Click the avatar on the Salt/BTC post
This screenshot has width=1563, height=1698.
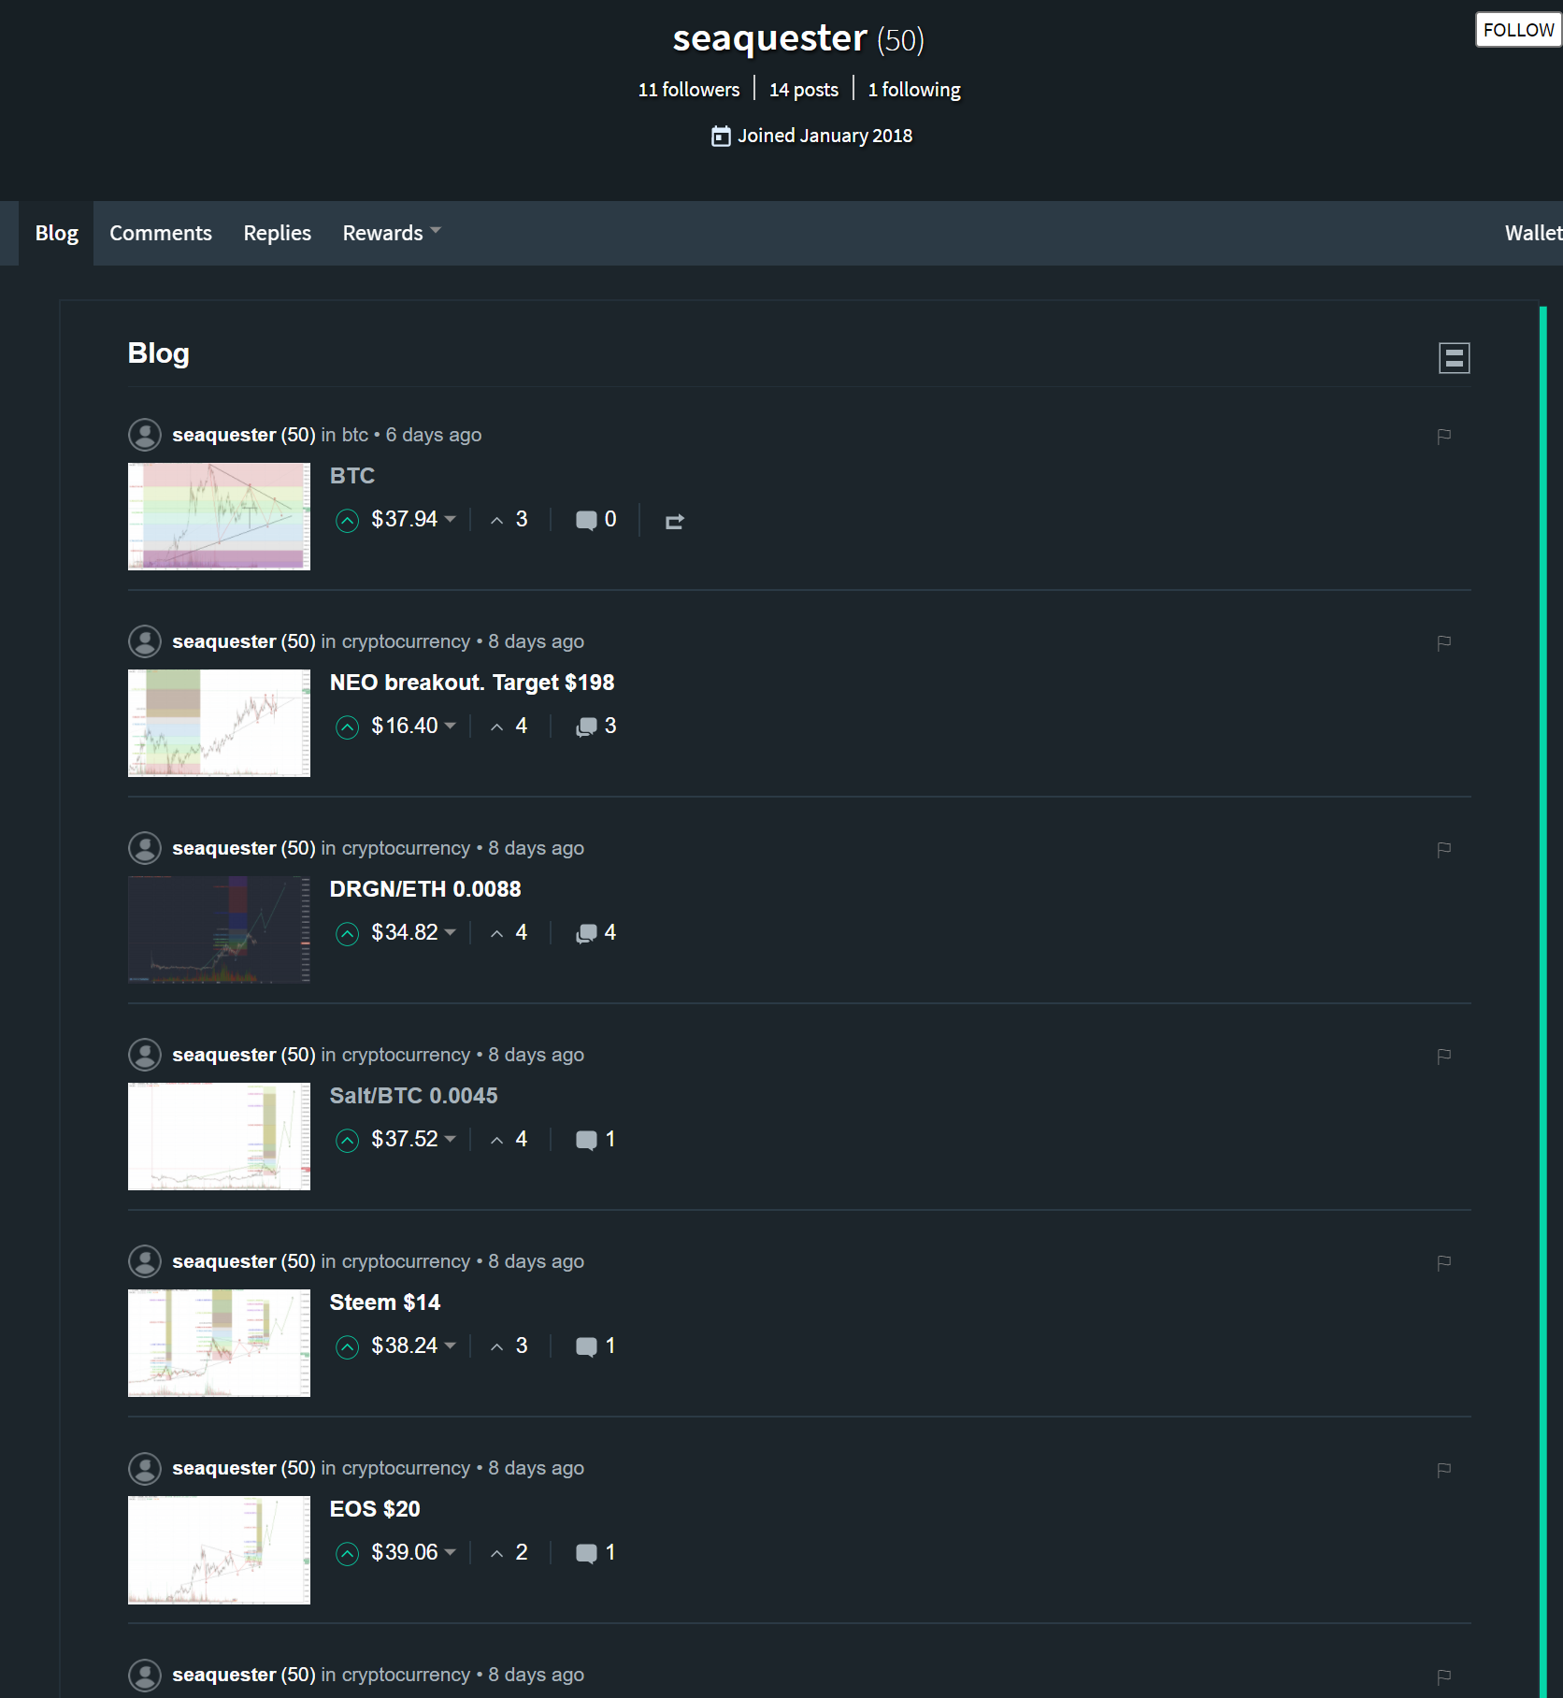(144, 1055)
